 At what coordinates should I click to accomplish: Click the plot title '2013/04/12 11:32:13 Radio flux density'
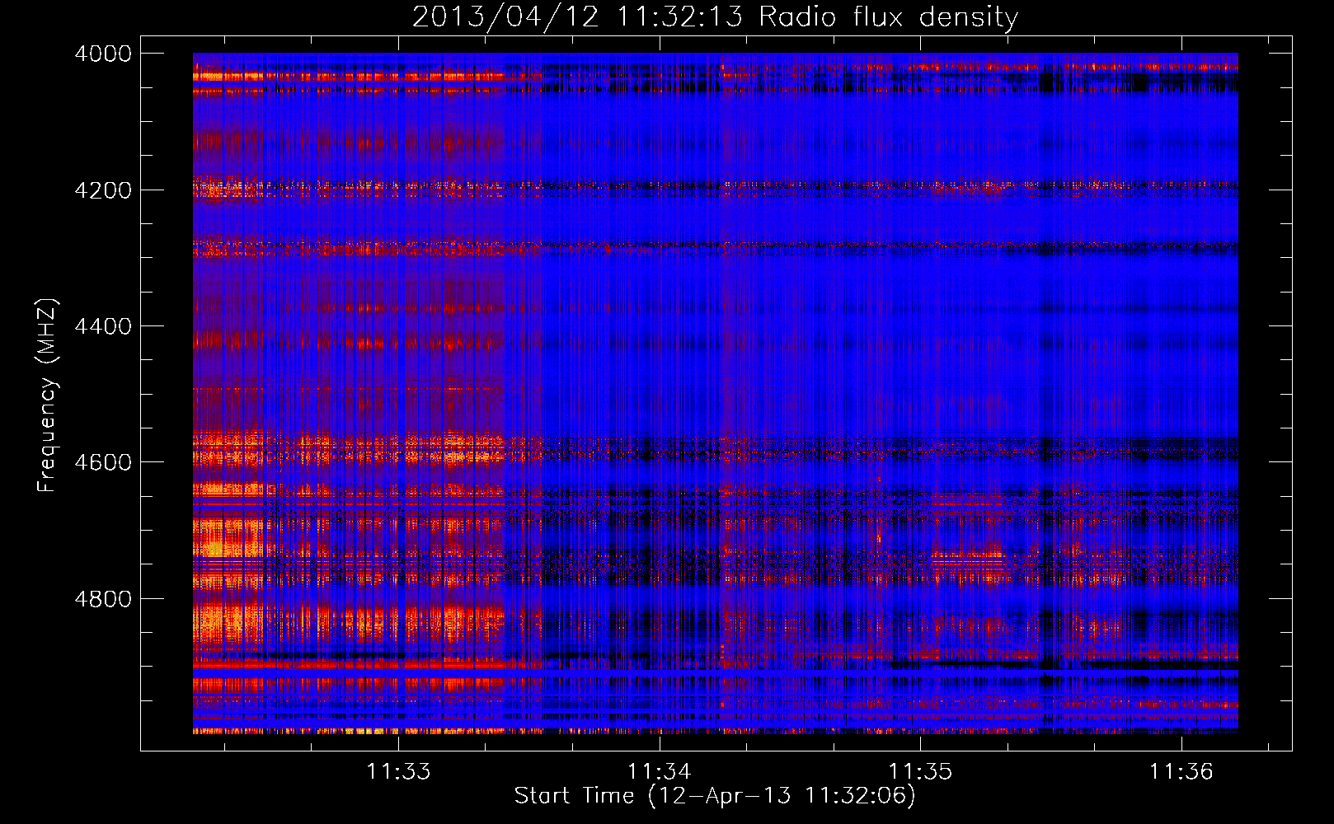point(715,17)
